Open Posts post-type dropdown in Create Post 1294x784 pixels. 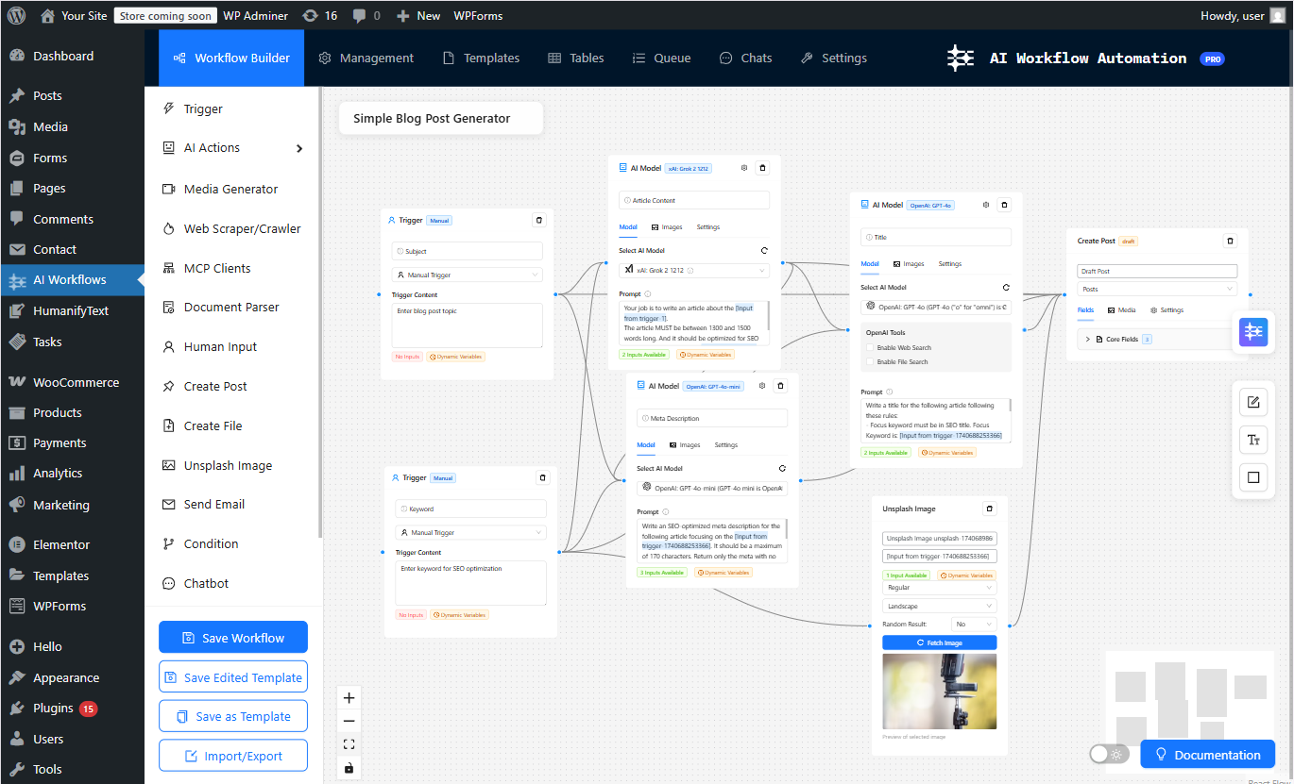[1157, 290]
